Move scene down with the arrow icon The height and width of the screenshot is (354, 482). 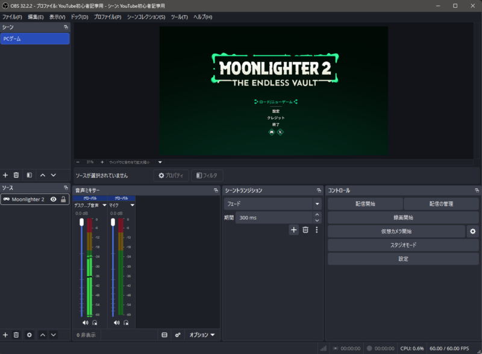click(x=54, y=175)
